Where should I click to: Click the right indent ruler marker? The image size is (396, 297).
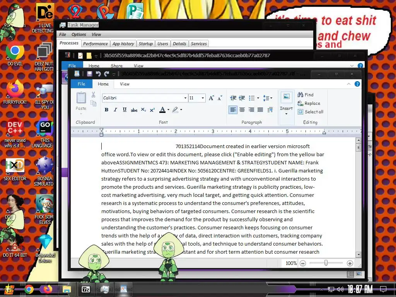[x=324, y=132]
